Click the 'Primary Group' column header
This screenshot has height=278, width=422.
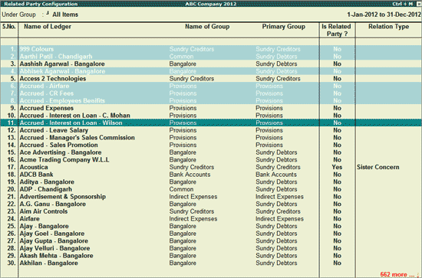(x=284, y=27)
